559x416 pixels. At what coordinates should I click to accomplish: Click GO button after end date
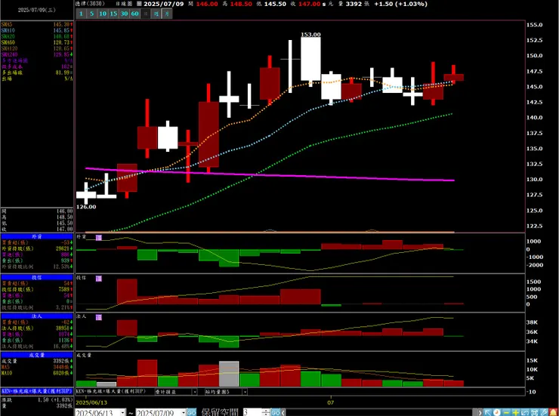(x=191, y=413)
